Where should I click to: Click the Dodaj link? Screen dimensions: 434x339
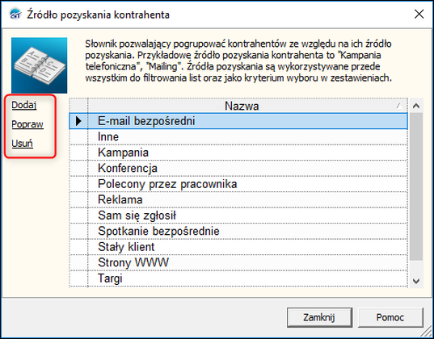click(x=23, y=105)
